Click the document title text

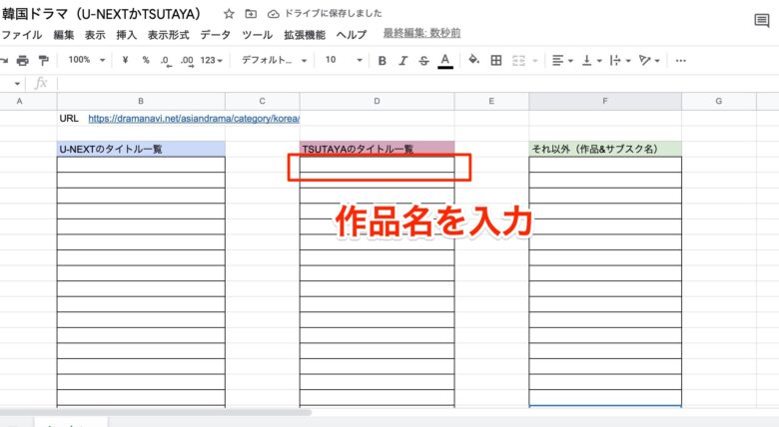[101, 14]
